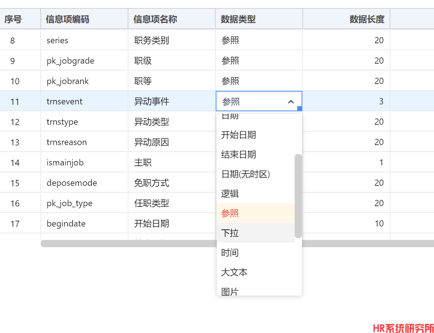The image size is (434, 333).
Task: Collapse the 参照 data type dropdown arrow
Action: tap(291, 102)
